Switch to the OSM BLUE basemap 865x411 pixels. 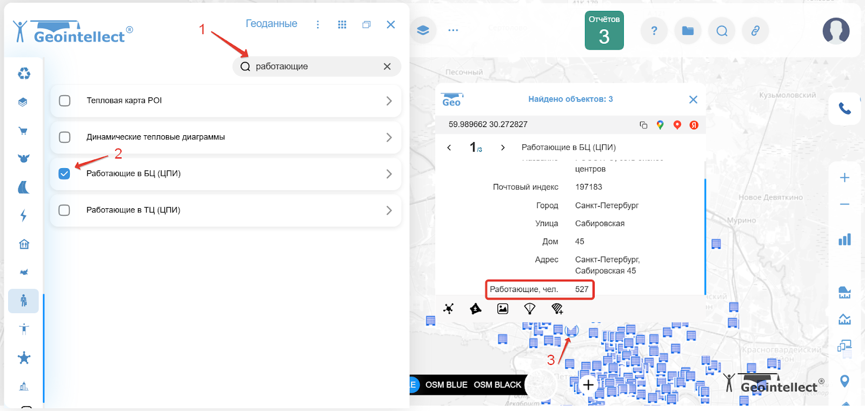coord(446,385)
